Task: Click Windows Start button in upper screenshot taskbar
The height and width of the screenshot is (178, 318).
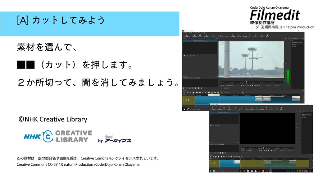Action: tap(184, 109)
